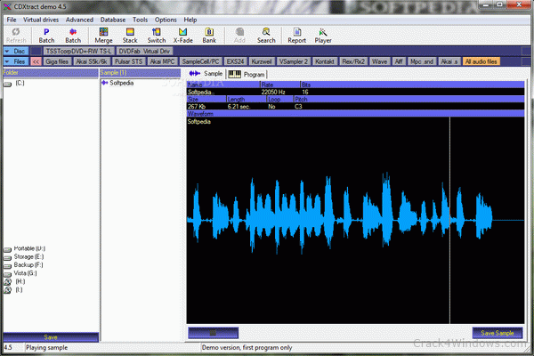The image size is (534, 356).
Task: Toggle the Pulsar STS filter
Action: pos(128,61)
